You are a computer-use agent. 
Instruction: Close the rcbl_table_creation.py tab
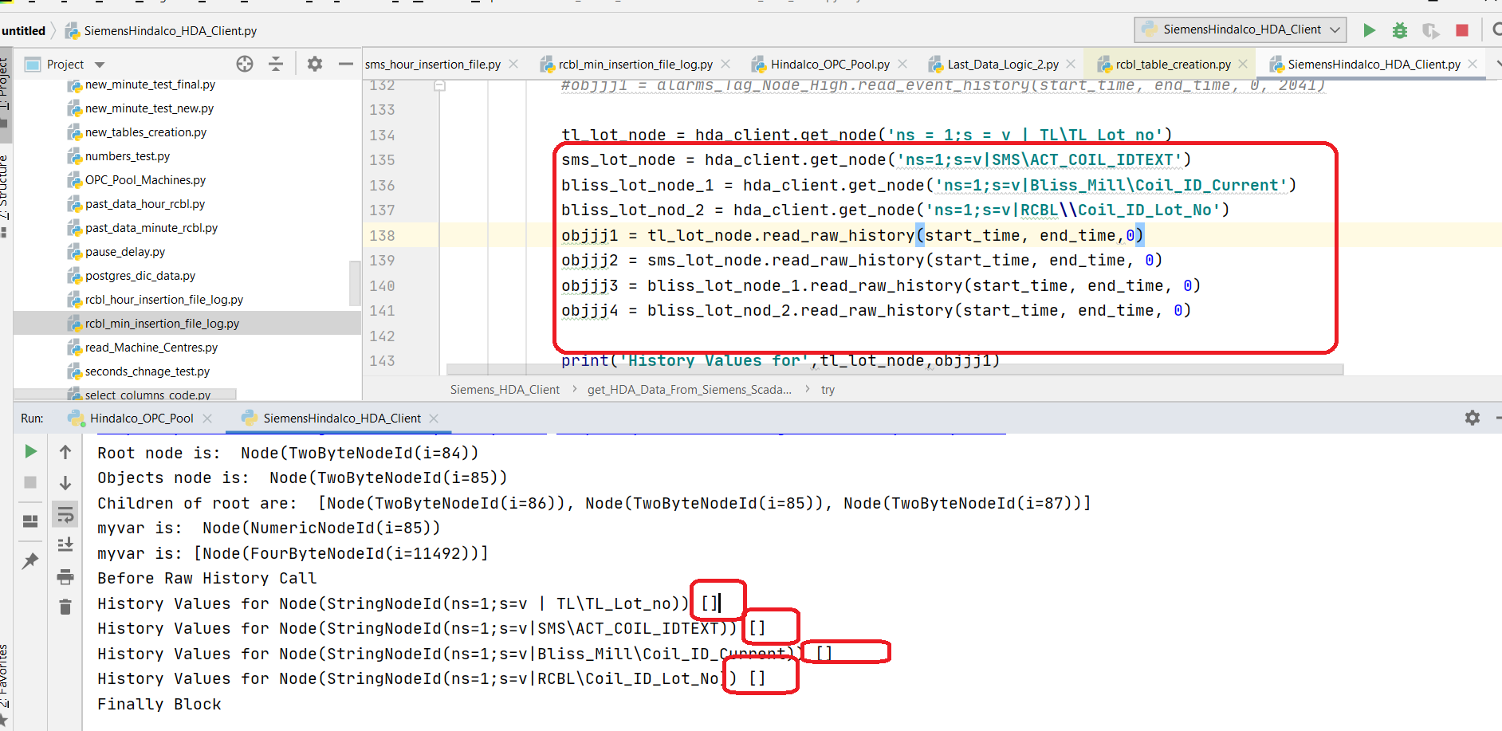[1243, 64]
